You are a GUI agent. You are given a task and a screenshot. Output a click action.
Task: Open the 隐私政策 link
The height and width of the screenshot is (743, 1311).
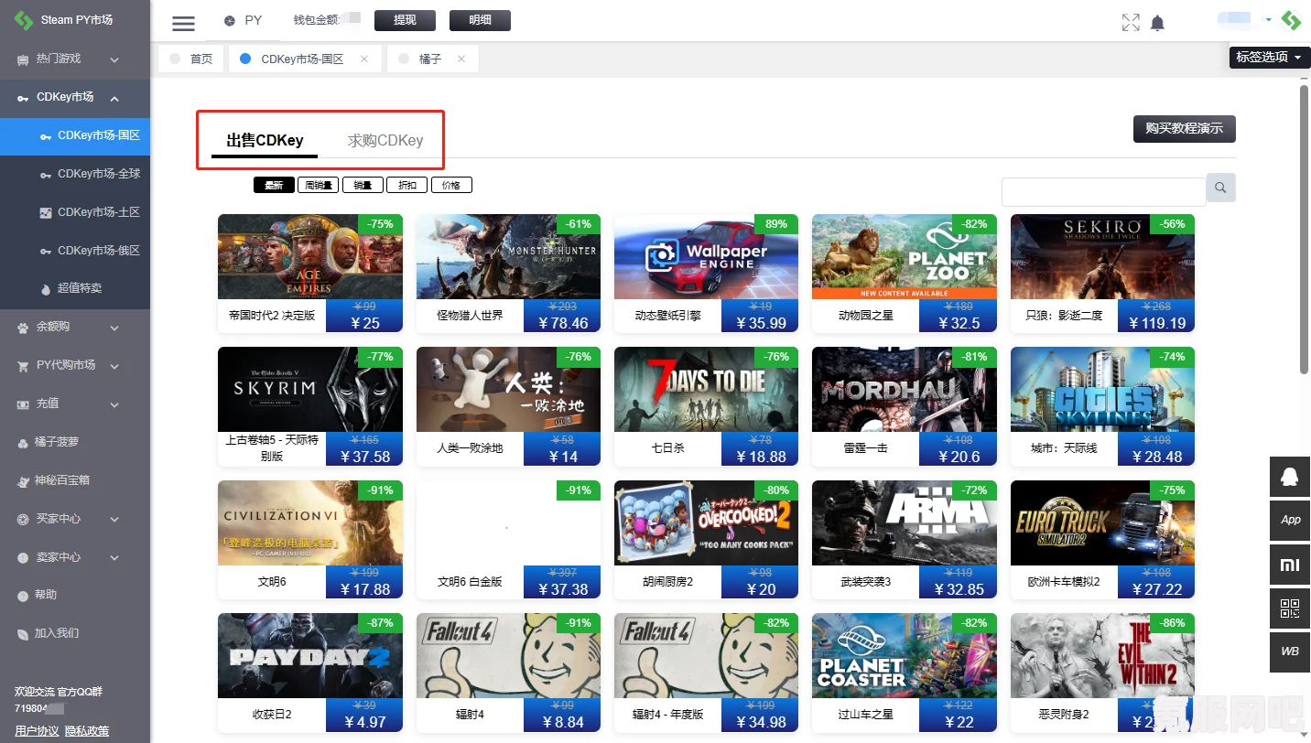[x=86, y=730]
